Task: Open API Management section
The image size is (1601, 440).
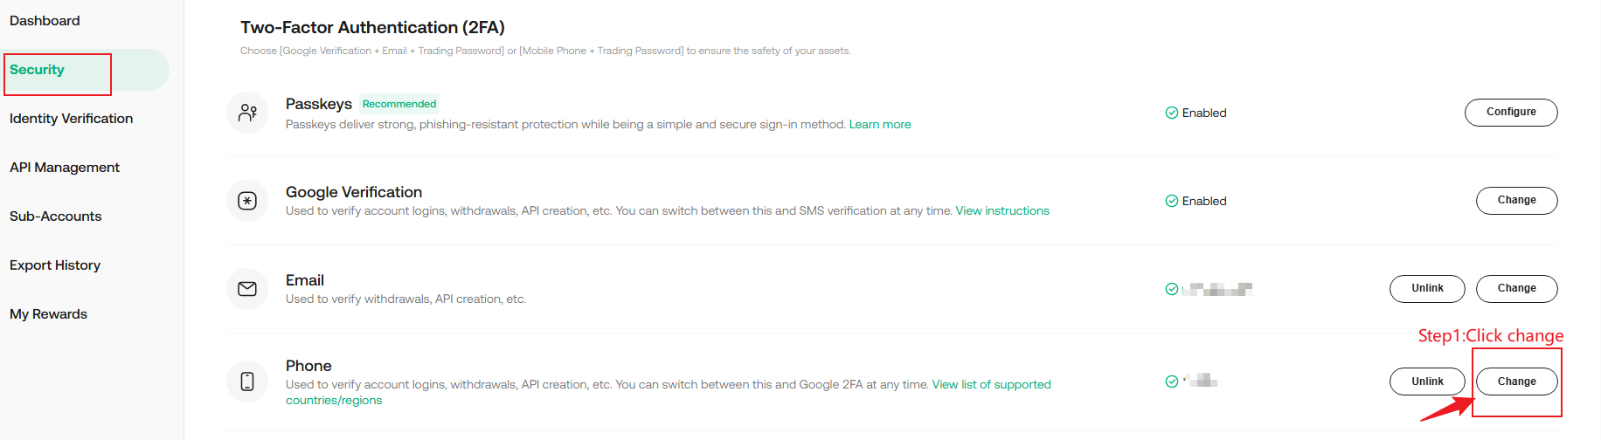Action: pyautogui.click(x=65, y=168)
